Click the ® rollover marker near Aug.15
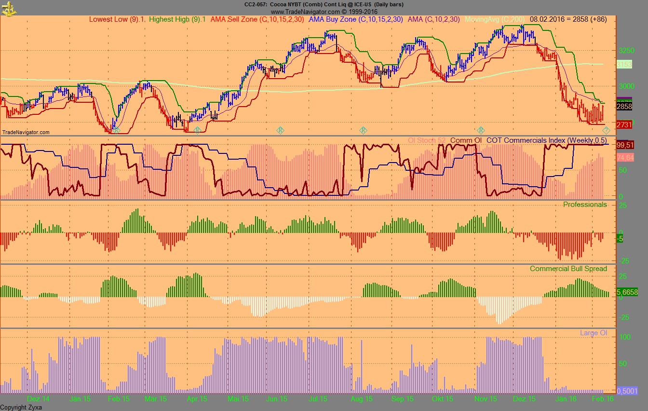648x411 pixels. coord(363,130)
